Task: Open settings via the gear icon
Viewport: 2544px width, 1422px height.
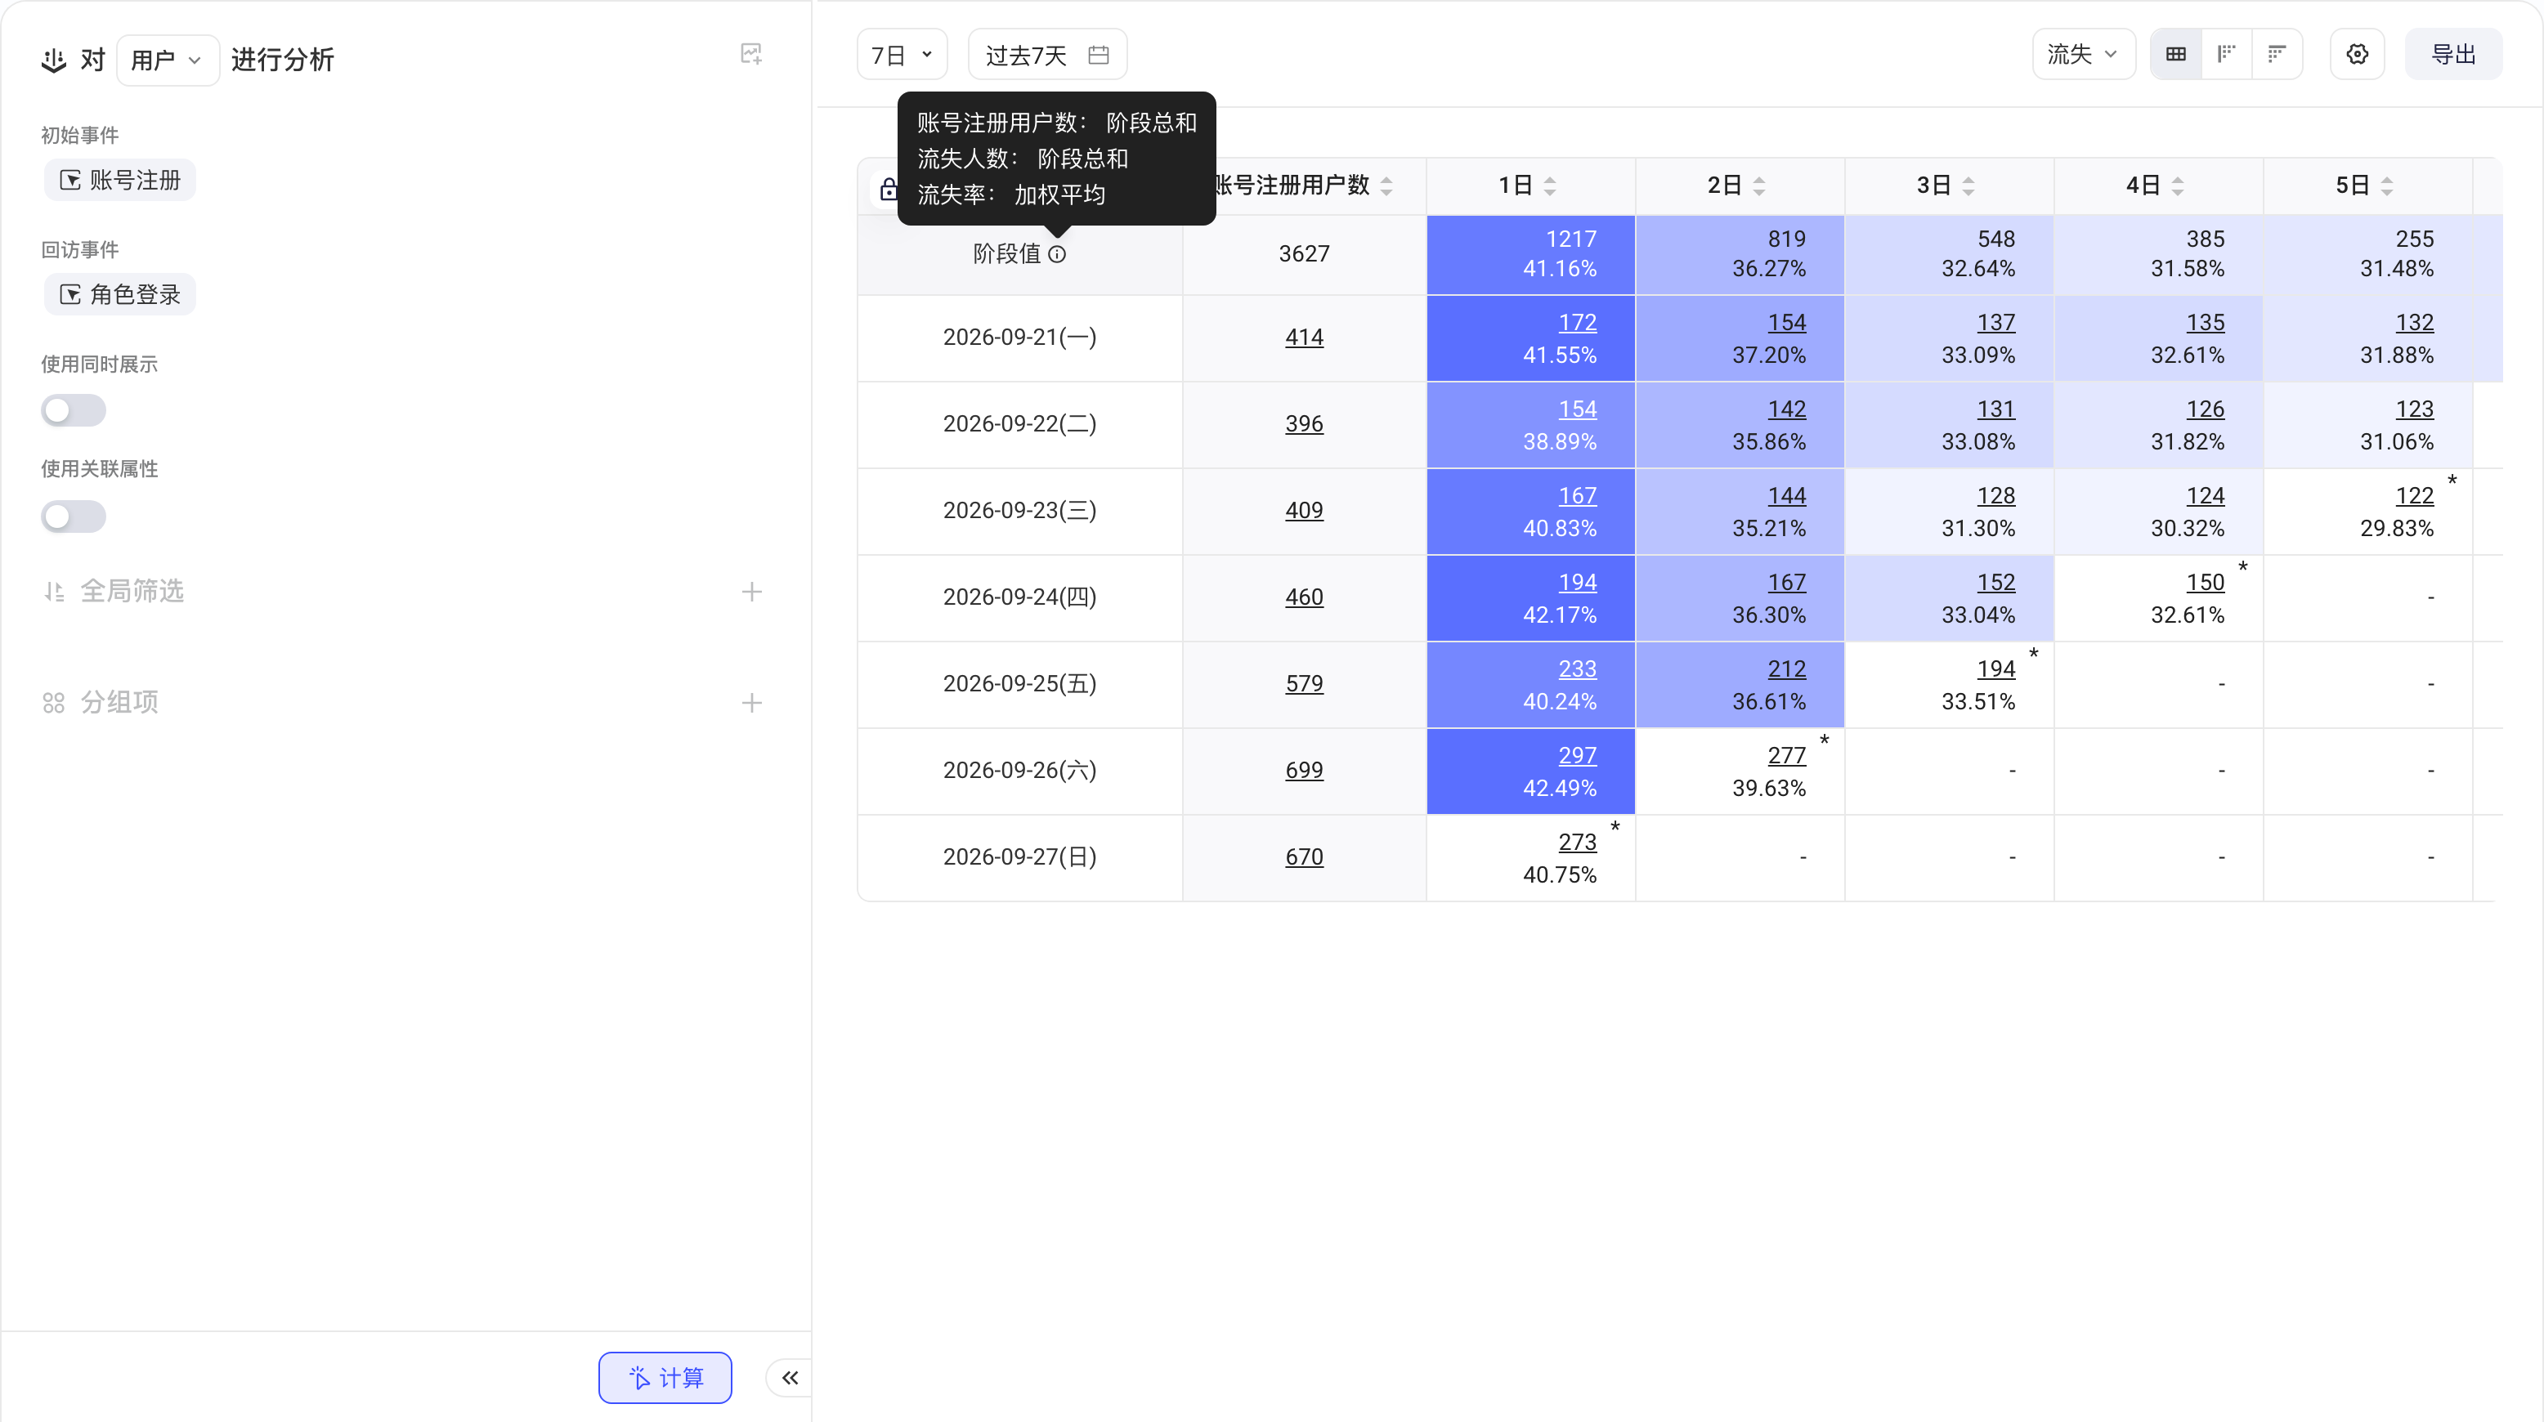Action: pos(2358,54)
